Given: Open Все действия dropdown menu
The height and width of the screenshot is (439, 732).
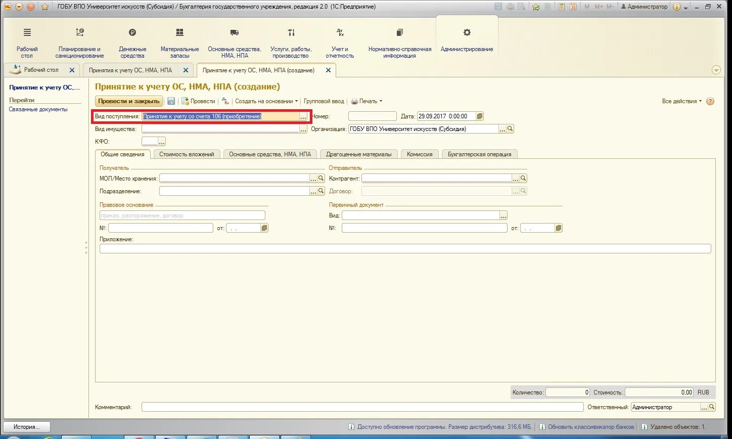Looking at the screenshot, I should click(x=682, y=101).
